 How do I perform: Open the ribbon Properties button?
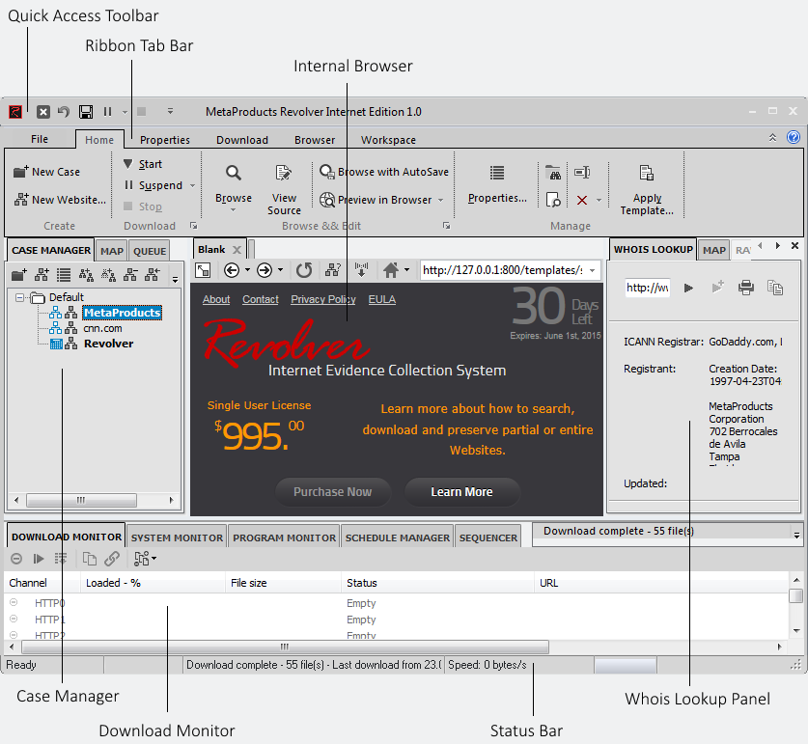[x=497, y=174]
